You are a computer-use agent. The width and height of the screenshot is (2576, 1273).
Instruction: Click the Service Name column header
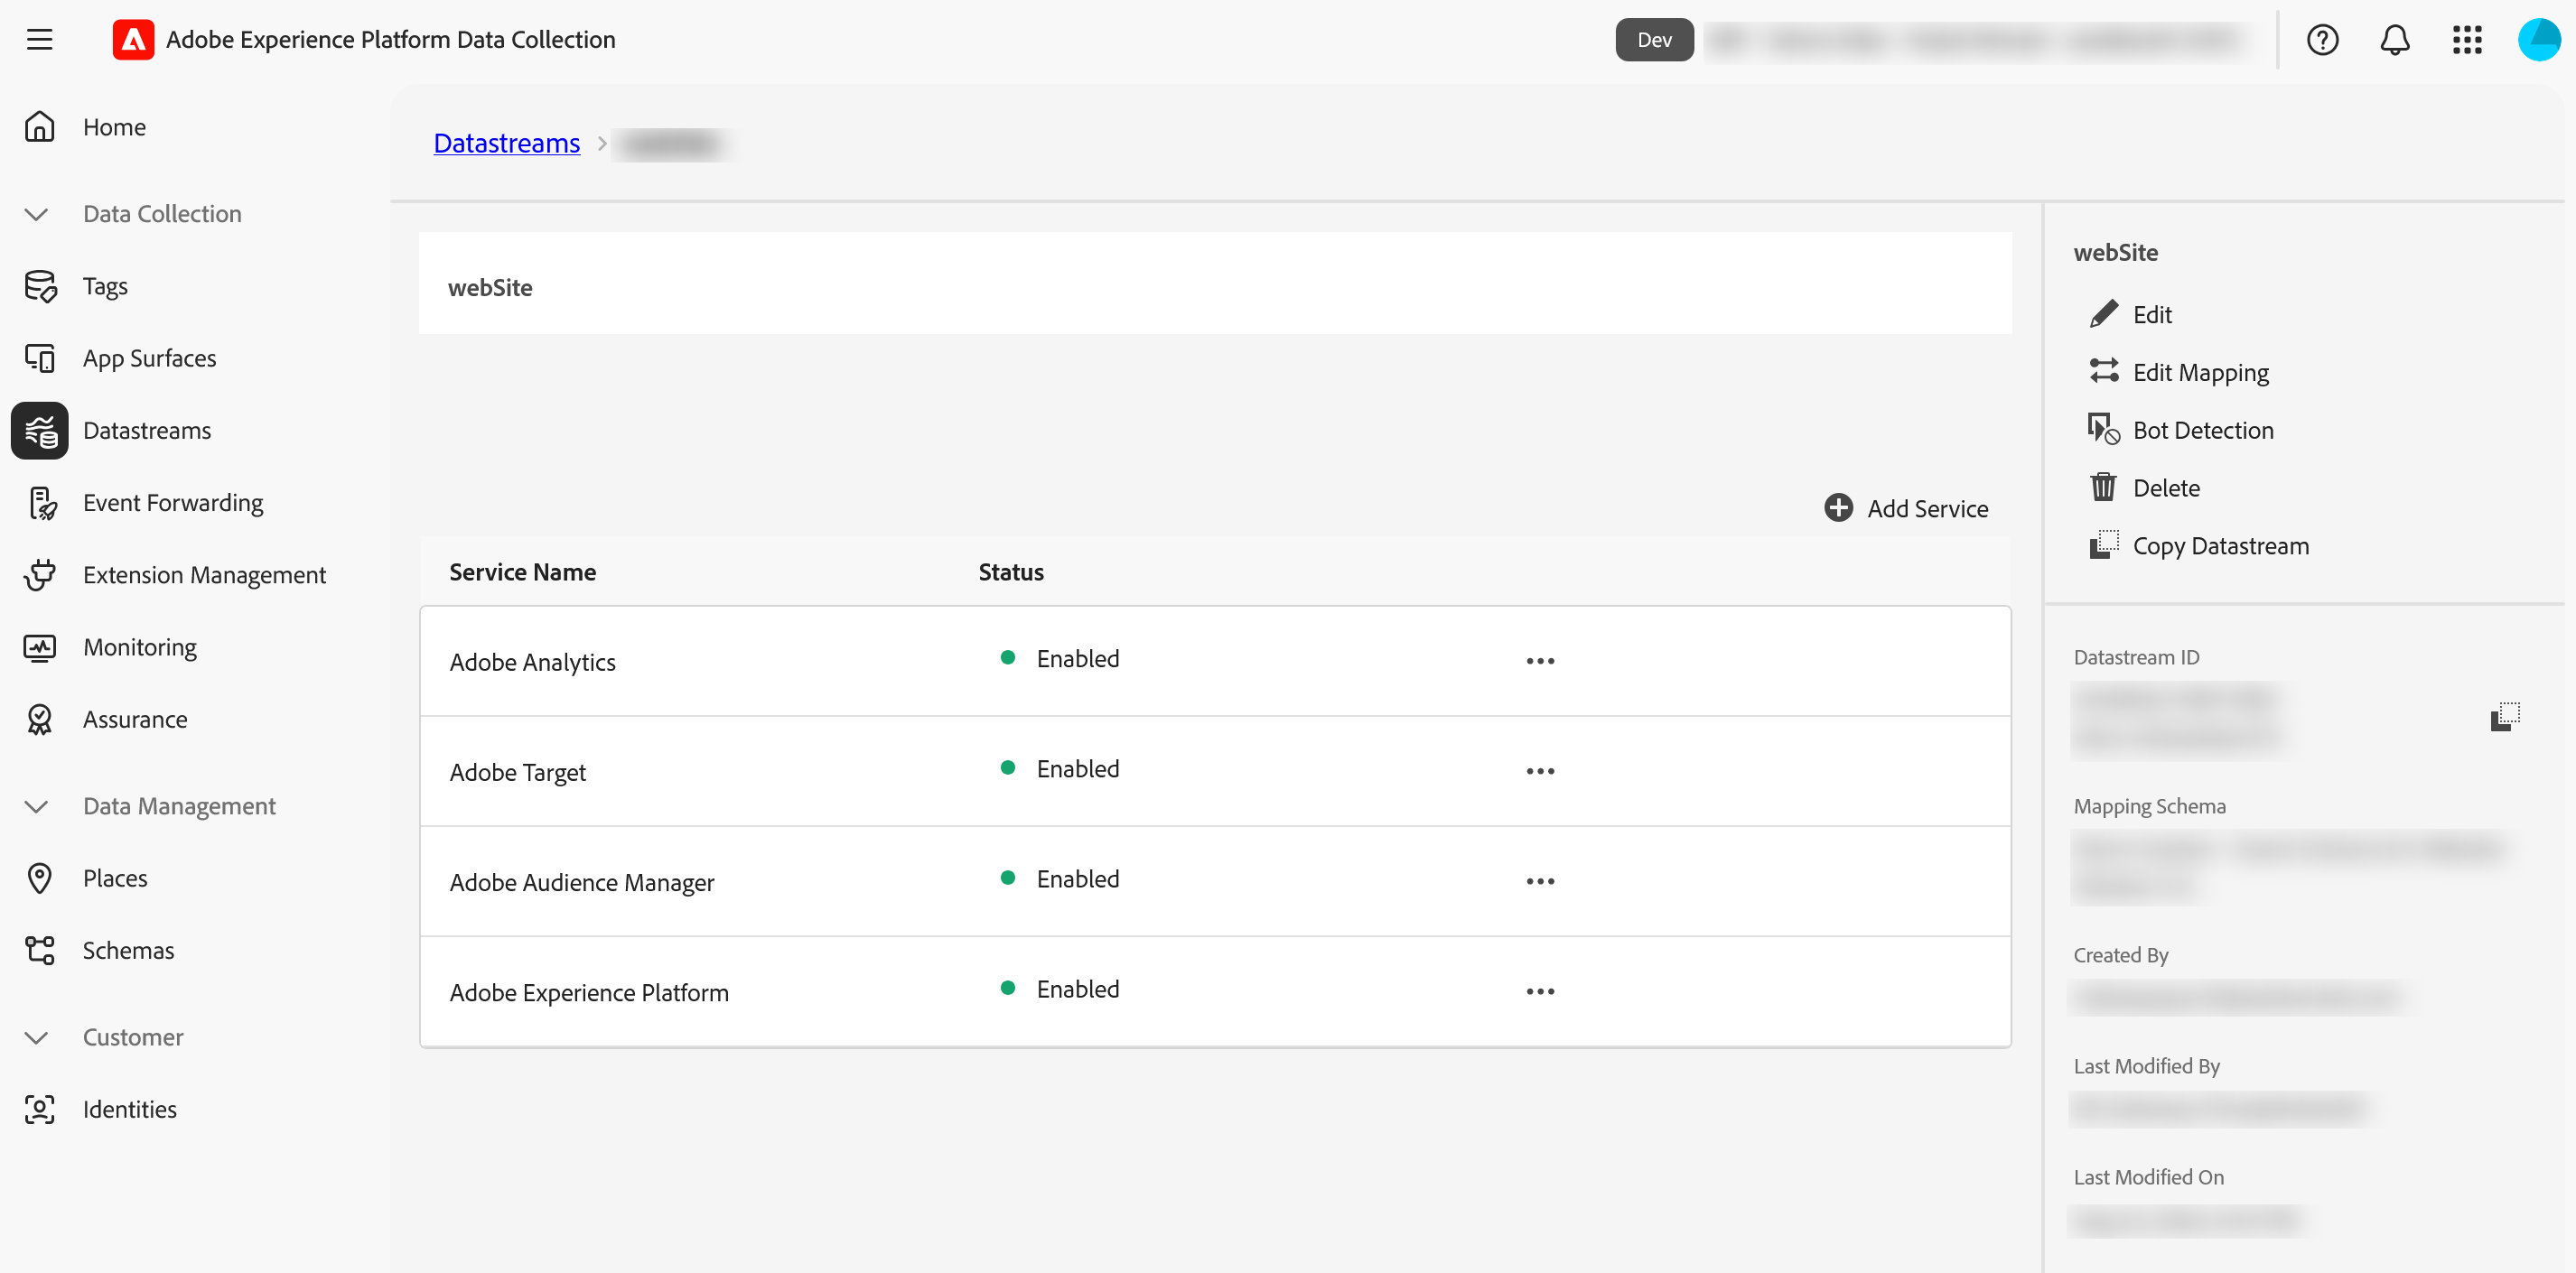[522, 571]
